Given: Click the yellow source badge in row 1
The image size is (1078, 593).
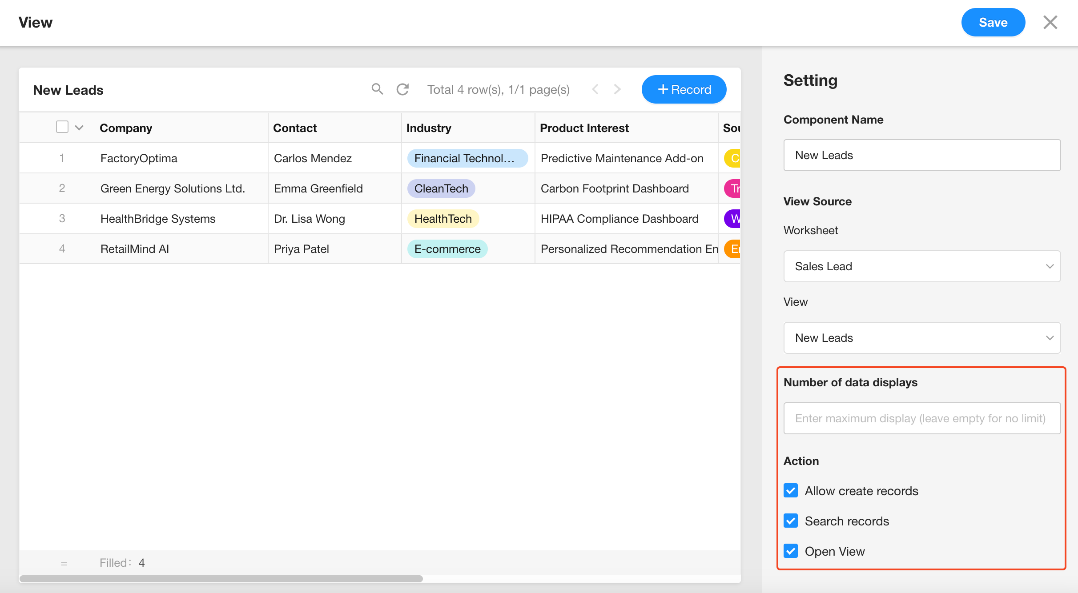Looking at the screenshot, I should (733, 158).
